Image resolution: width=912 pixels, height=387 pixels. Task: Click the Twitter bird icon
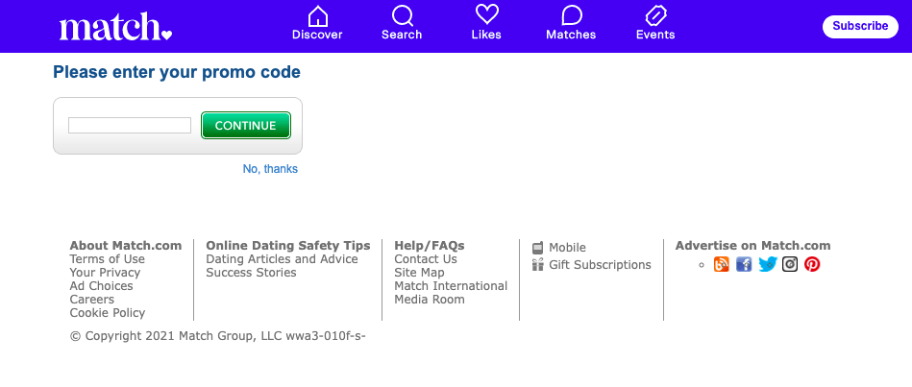767,264
